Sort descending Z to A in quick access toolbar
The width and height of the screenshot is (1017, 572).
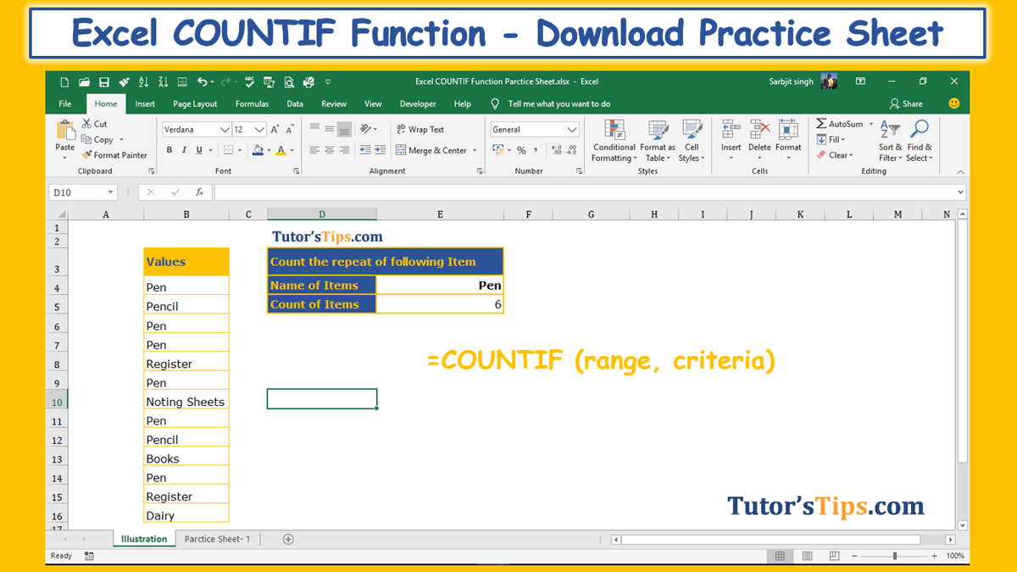164,82
